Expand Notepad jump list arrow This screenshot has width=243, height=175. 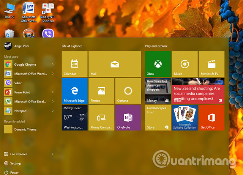click(x=53, y=111)
